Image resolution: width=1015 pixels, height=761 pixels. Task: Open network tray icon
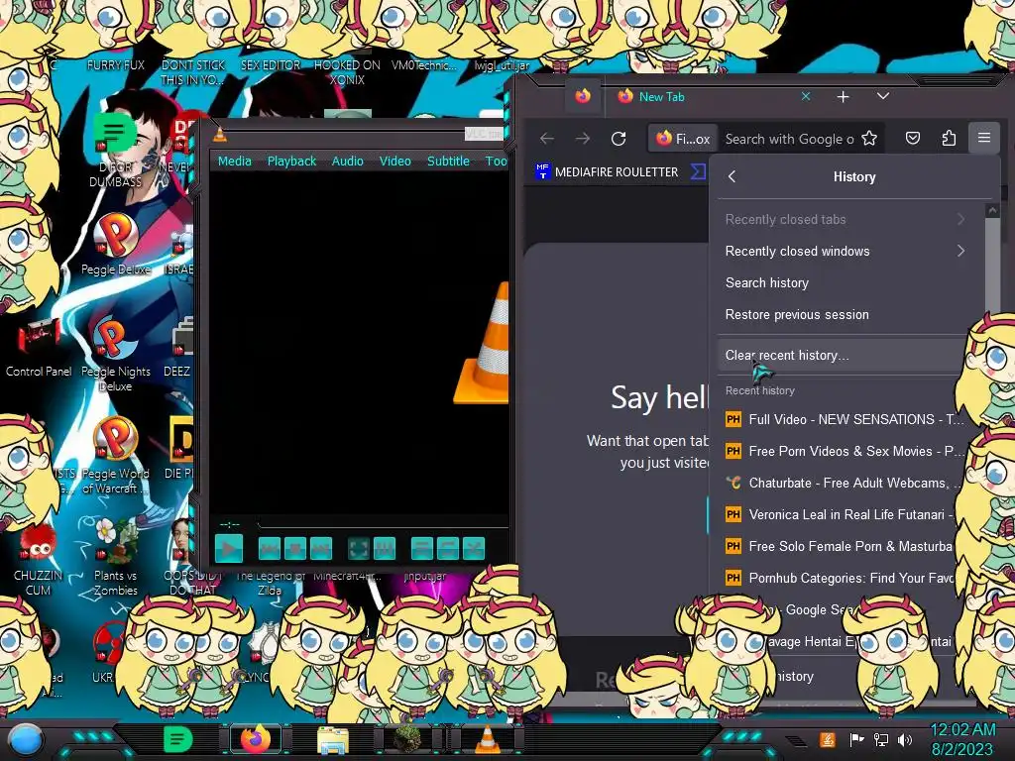[x=881, y=739]
